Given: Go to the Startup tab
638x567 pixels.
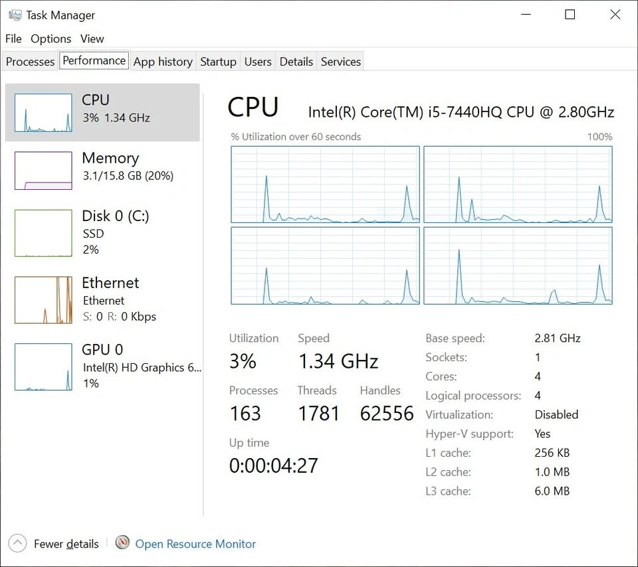Looking at the screenshot, I should point(218,62).
